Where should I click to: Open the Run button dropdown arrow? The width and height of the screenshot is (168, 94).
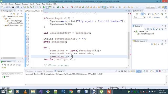(60, 7)
